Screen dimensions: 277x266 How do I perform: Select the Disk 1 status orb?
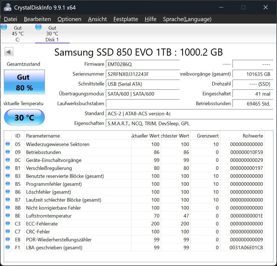38,27
